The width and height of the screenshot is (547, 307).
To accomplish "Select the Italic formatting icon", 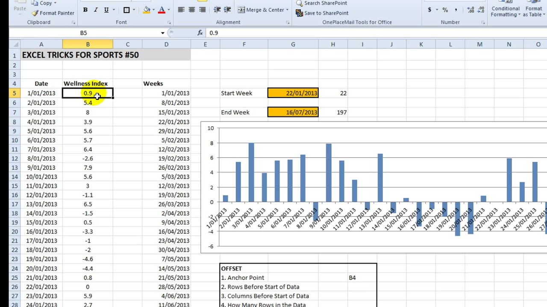I will [95, 9].
